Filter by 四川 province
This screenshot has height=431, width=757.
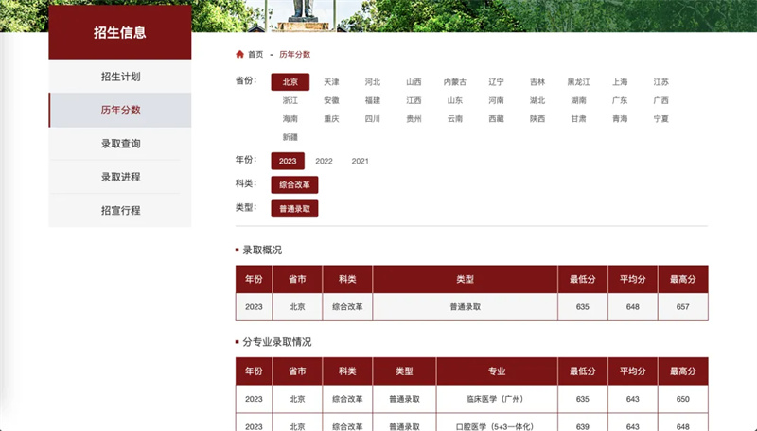point(373,118)
